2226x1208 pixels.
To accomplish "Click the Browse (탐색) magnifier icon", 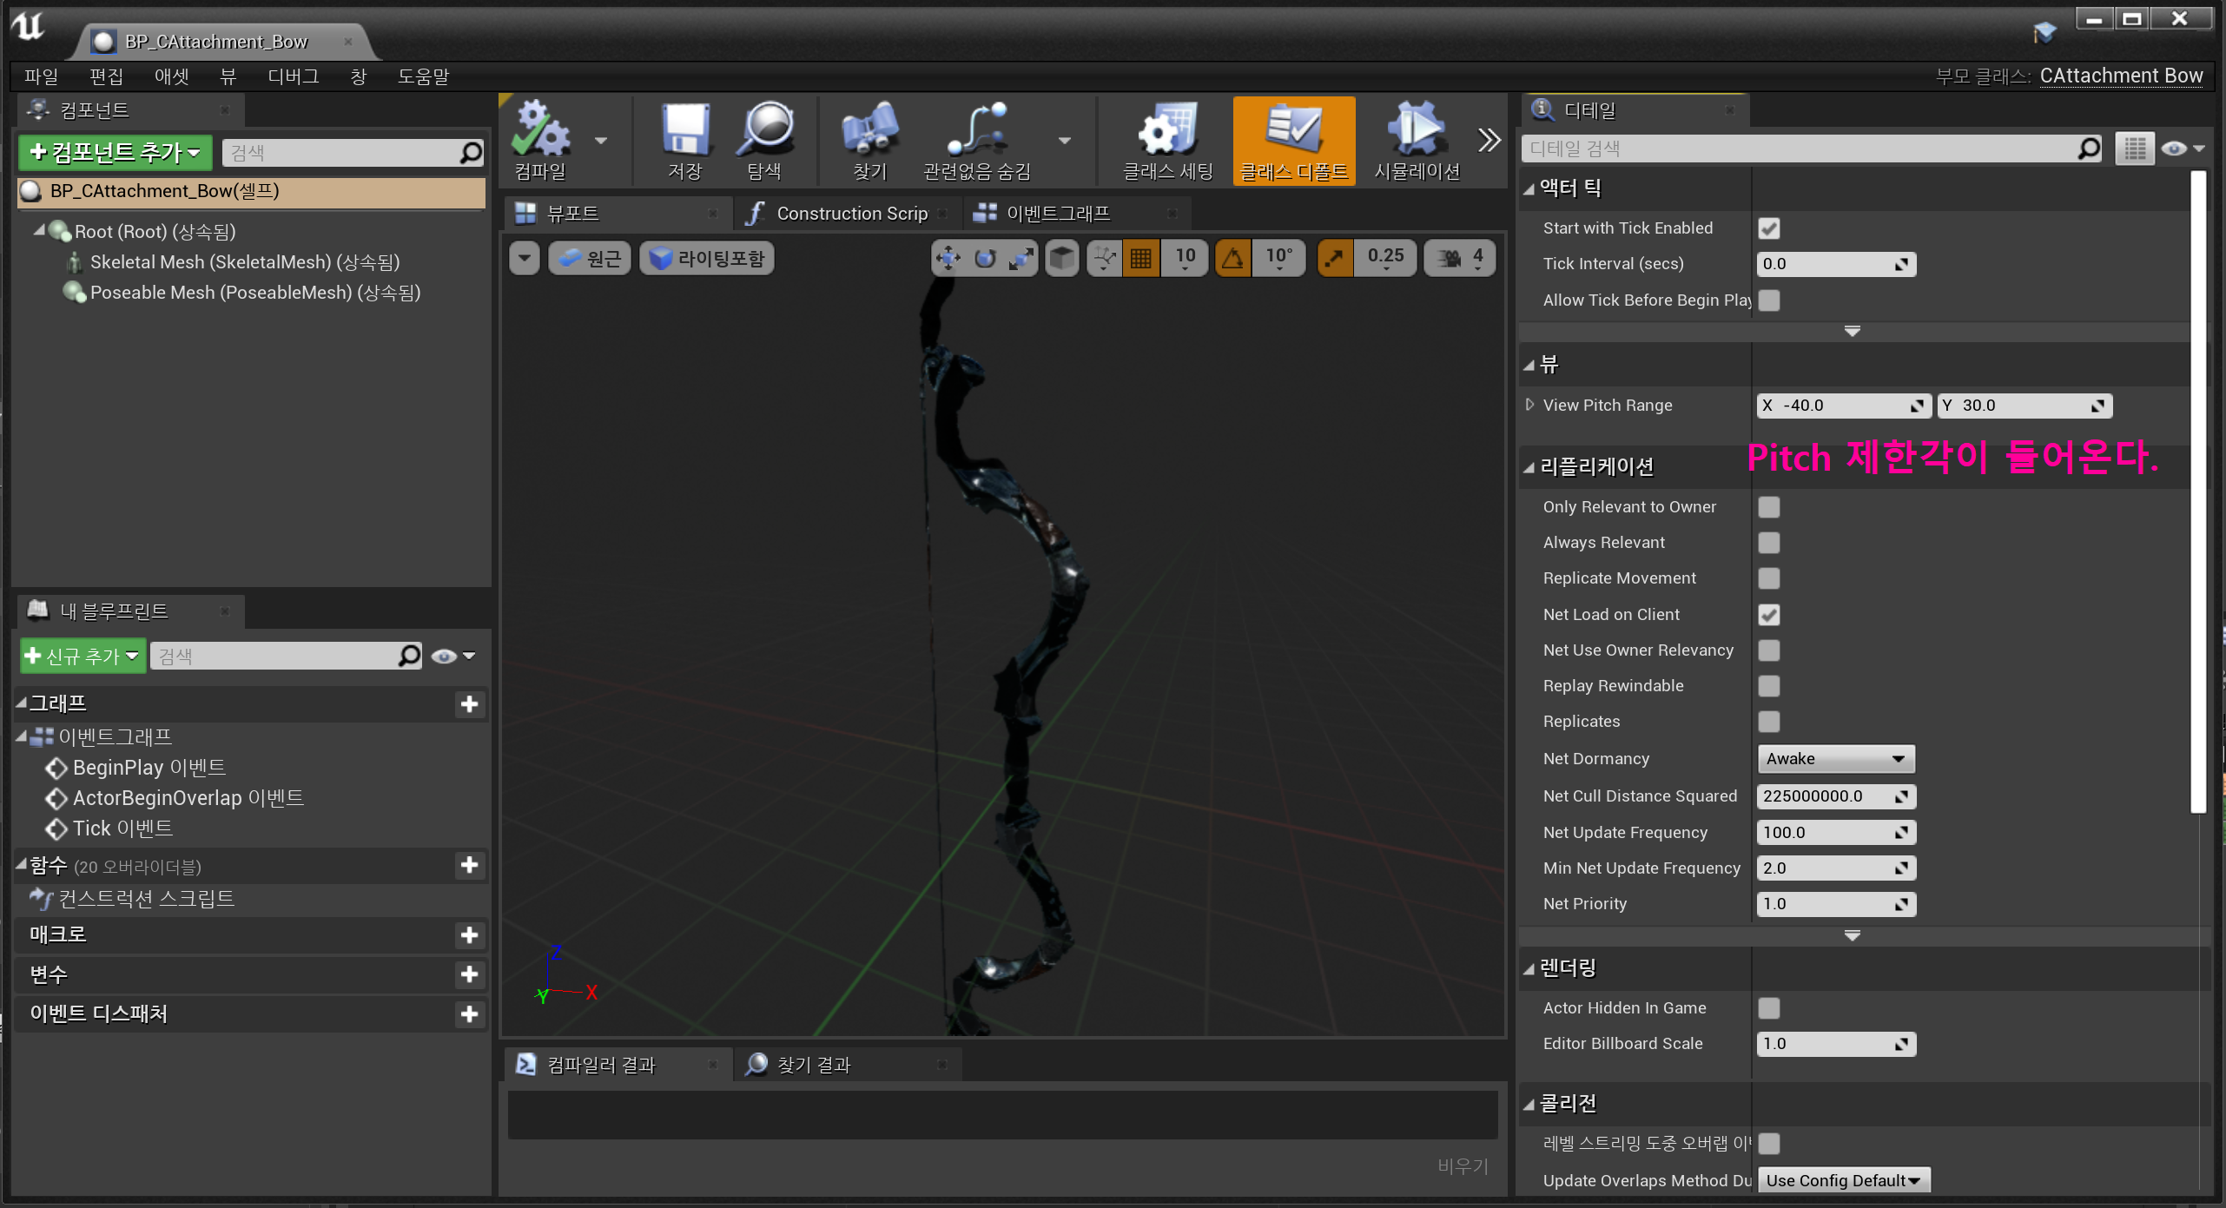I will point(765,132).
